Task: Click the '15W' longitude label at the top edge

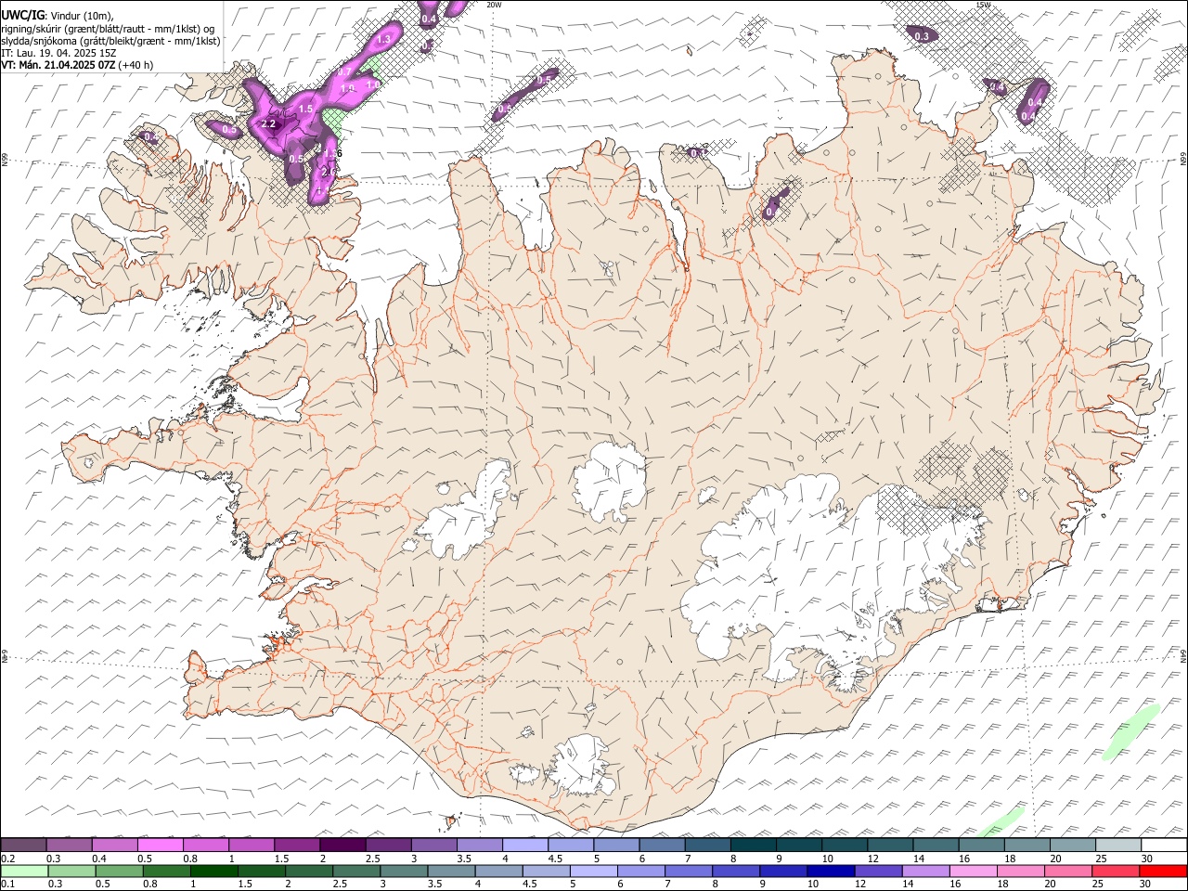Action: point(984,5)
